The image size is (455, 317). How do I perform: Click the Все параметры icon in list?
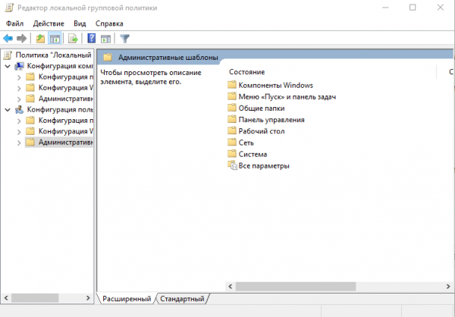coord(232,165)
